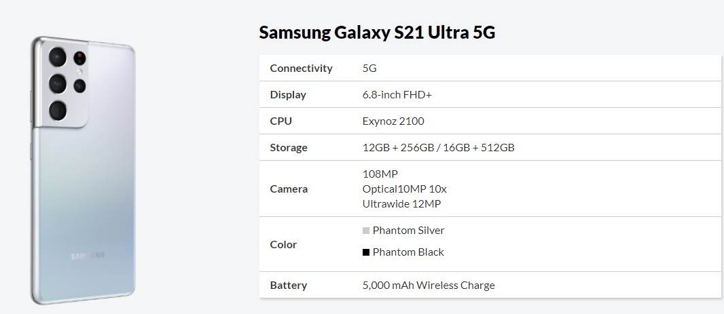Click the Phantom Black color name
The width and height of the screenshot is (724, 314).
[408, 252]
